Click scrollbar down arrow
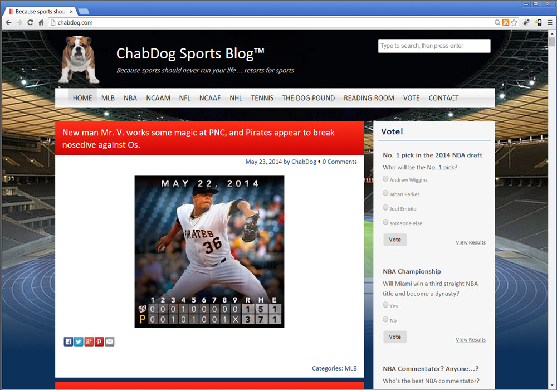Viewport: 557px width, 390px height. pyautogui.click(x=551, y=386)
